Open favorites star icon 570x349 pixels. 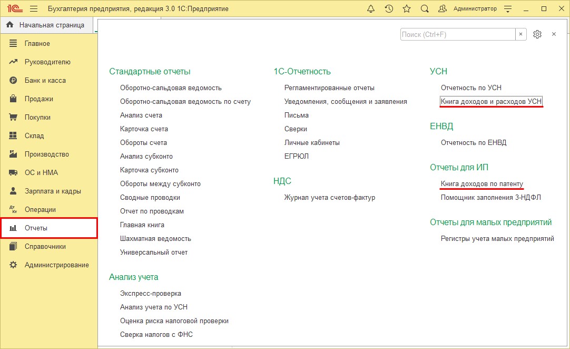pos(407,9)
